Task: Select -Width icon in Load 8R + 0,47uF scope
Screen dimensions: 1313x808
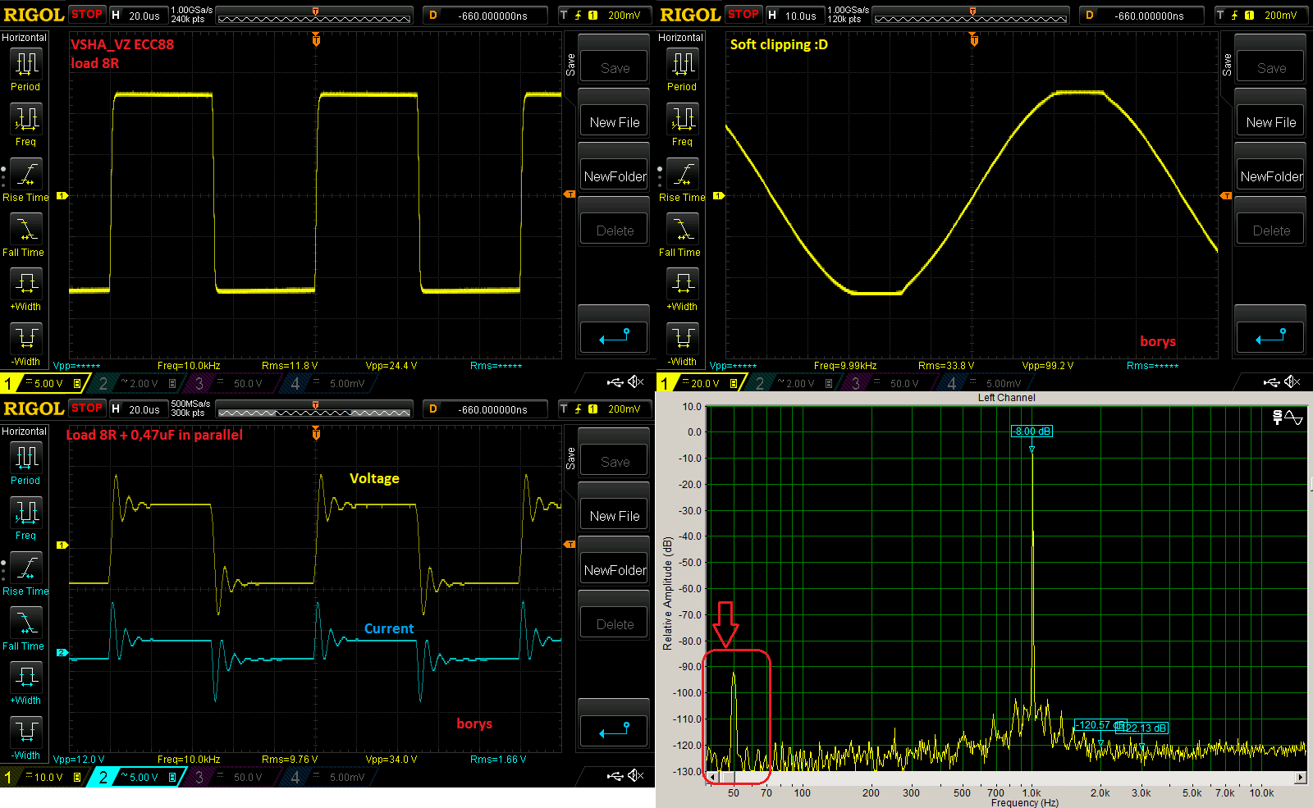Action: pos(25,732)
